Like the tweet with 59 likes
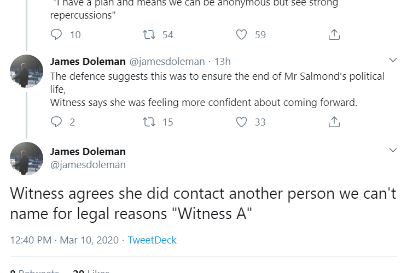This screenshot has width=407, height=273. (242, 34)
